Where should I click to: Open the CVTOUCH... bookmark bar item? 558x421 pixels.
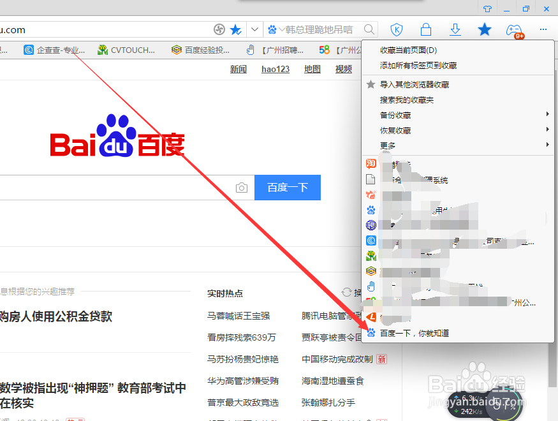click(126, 50)
